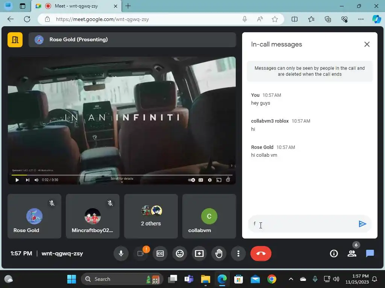Open the 2 others participant tile
The height and width of the screenshot is (288, 385).
151,216
